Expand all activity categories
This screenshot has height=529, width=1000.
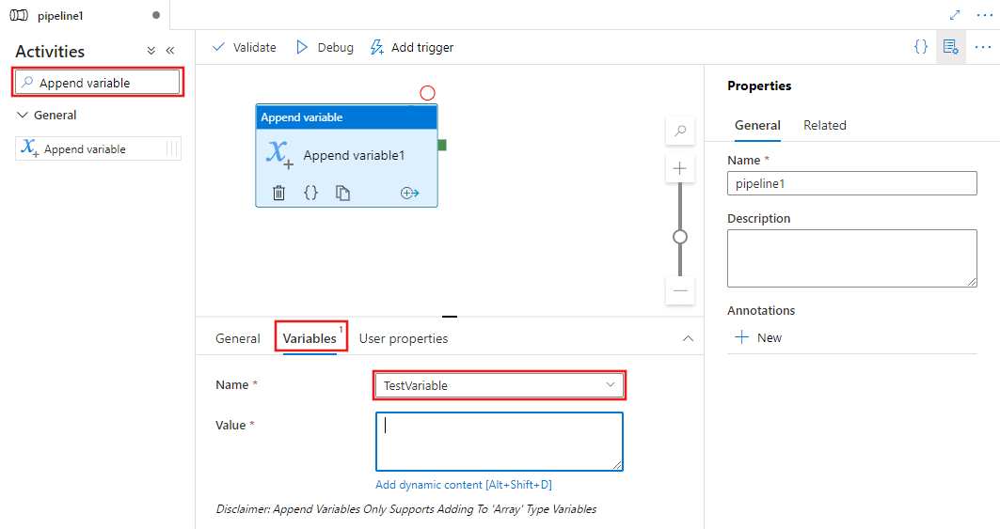(x=151, y=51)
